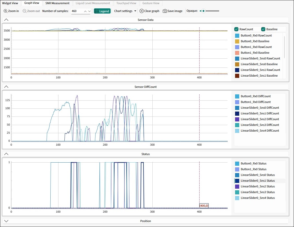Uncheck the RawCount checkbox

(x=236, y=29)
